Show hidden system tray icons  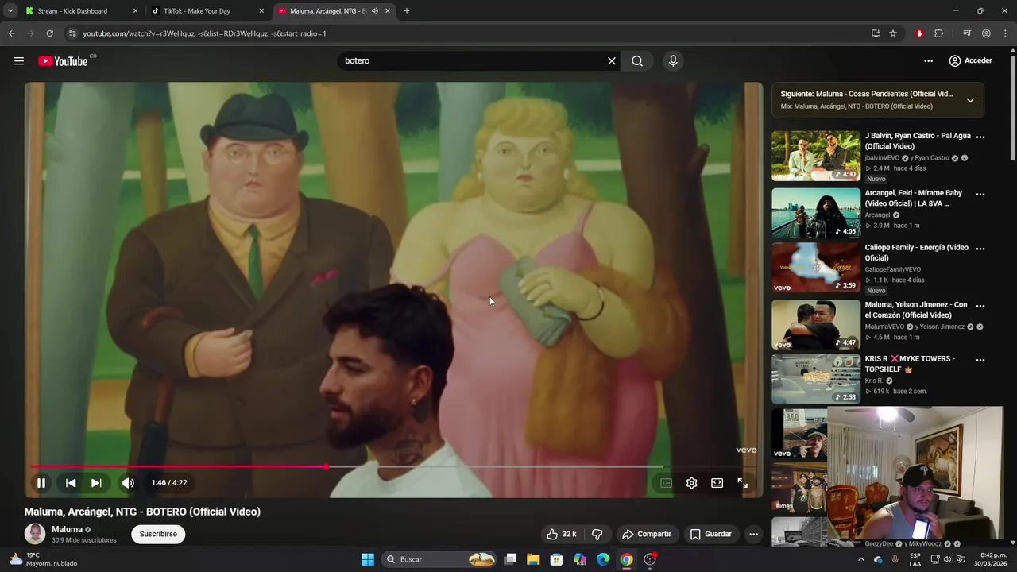coord(860,559)
